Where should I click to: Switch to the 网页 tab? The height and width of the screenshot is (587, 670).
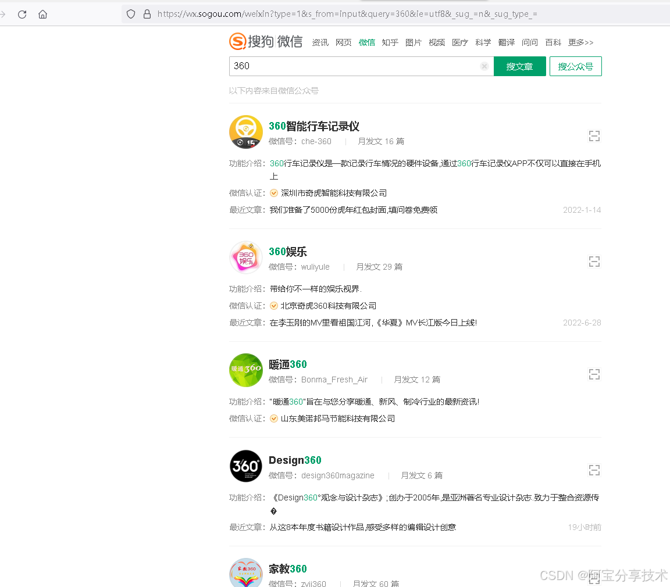[344, 42]
